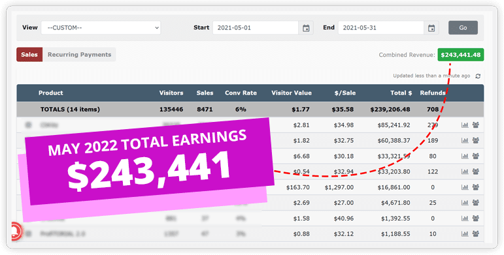Screen dimensions: 504x255
Task: Click the total visitors value 135446
Action: [x=171, y=110]
